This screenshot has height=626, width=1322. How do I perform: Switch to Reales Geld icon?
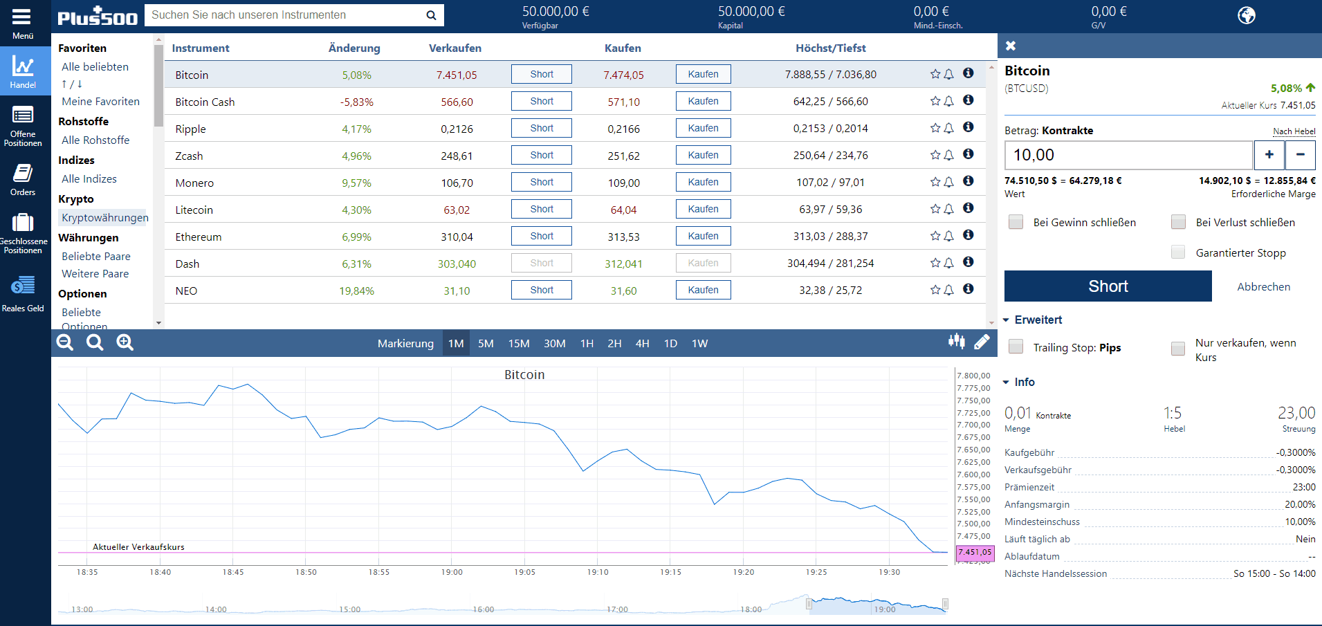click(x=23, y=285)
